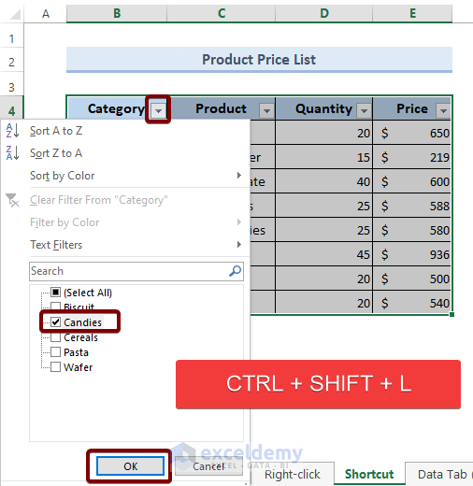Select column A header
The image size is (473, 486).
[x=46, y=14]
